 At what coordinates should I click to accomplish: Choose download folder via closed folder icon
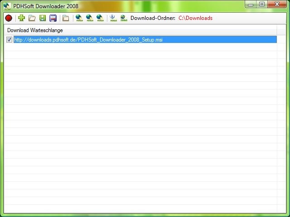66,18
